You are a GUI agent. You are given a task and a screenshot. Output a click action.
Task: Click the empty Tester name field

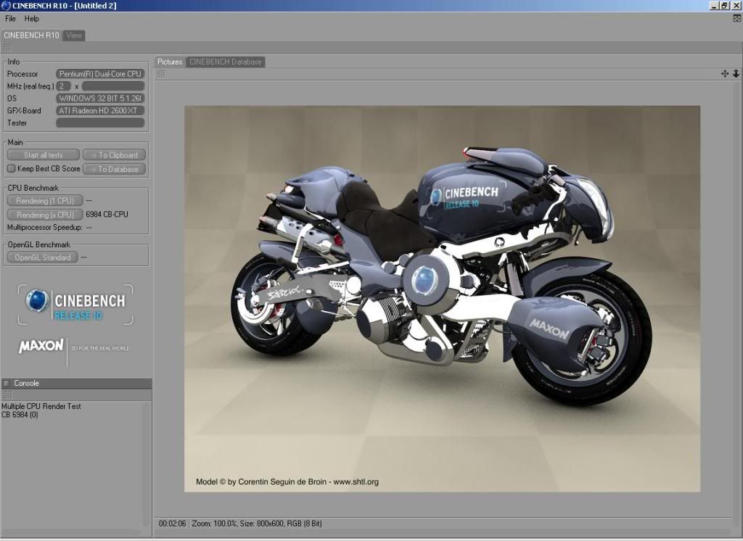point(100,123)
